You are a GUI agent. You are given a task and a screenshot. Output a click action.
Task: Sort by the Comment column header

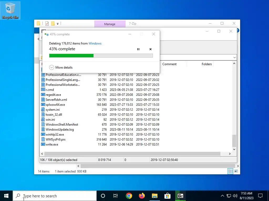click(x=169, y=64)
